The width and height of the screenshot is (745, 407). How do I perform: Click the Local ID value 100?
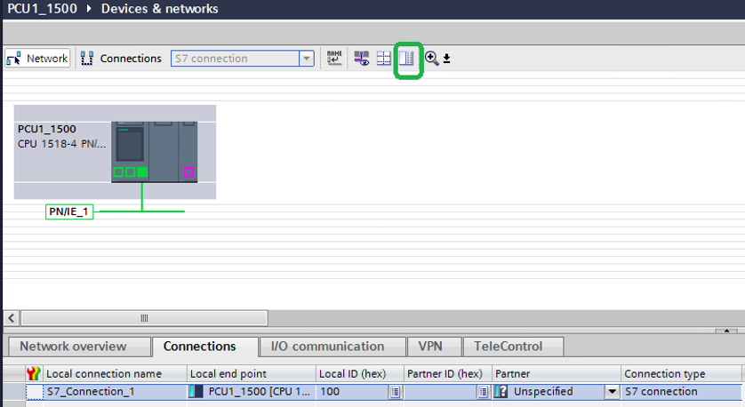click(x=330, y=392)
